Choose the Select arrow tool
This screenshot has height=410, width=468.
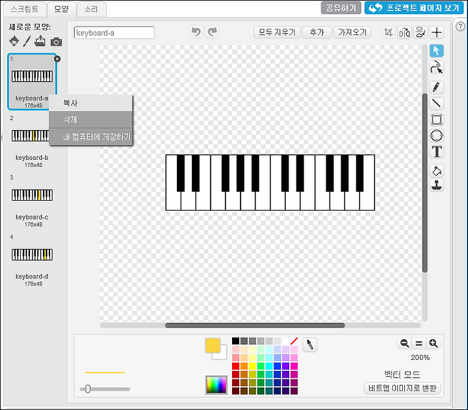(436, 51)
